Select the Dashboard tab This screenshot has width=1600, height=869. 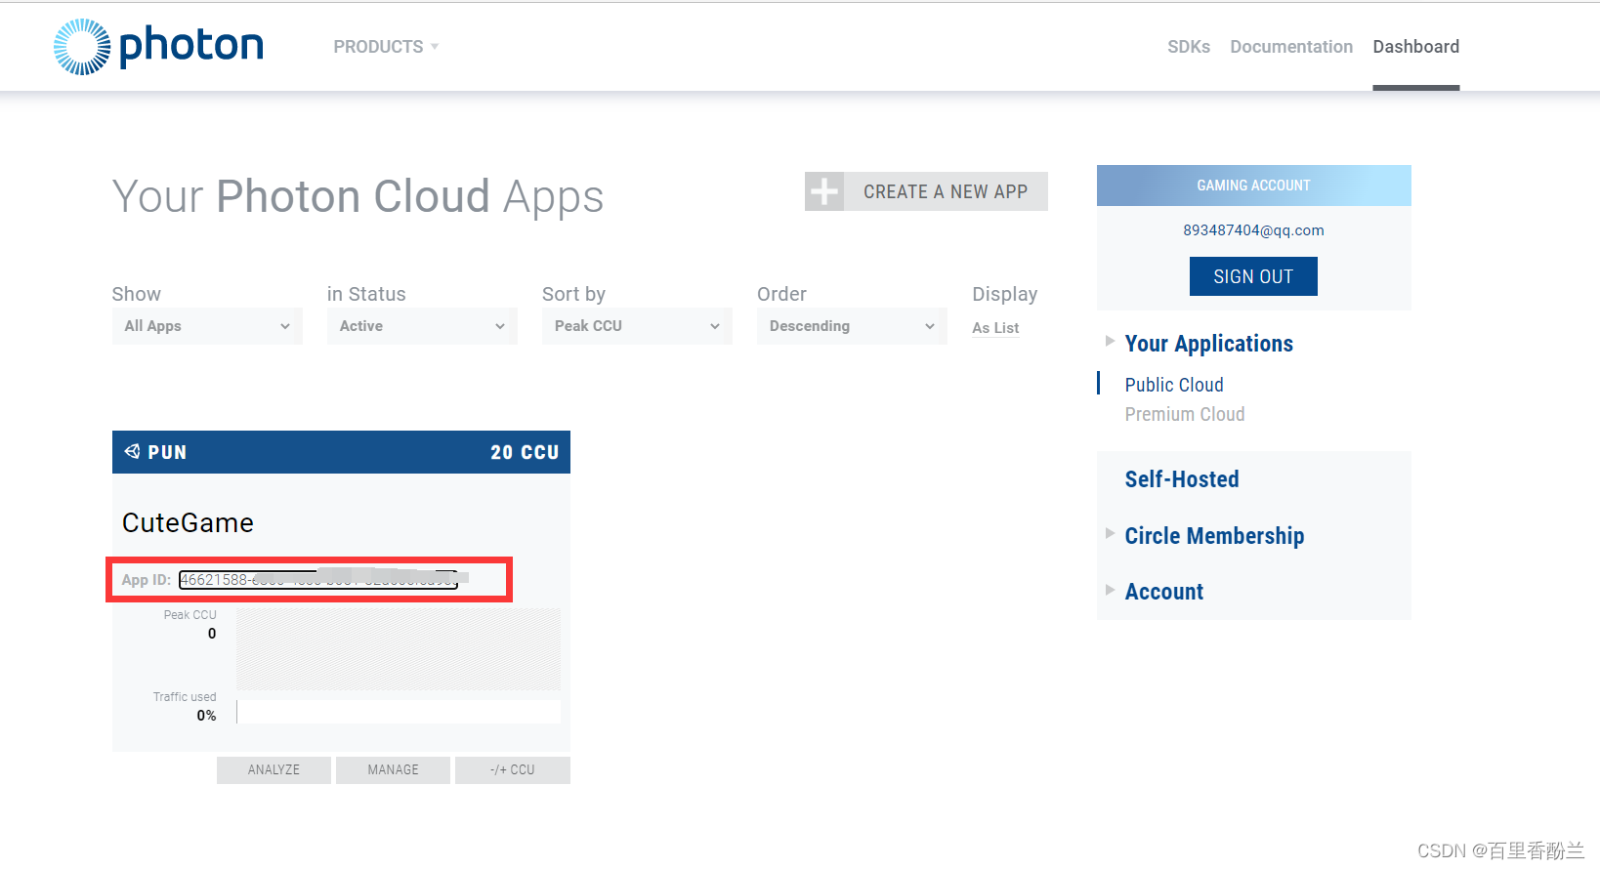(x=1415, y=47)
